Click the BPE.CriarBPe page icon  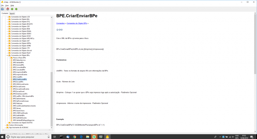click(11, 77)
